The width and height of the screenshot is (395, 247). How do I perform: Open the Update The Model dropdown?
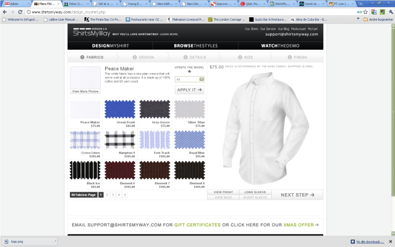coord(190,79)
